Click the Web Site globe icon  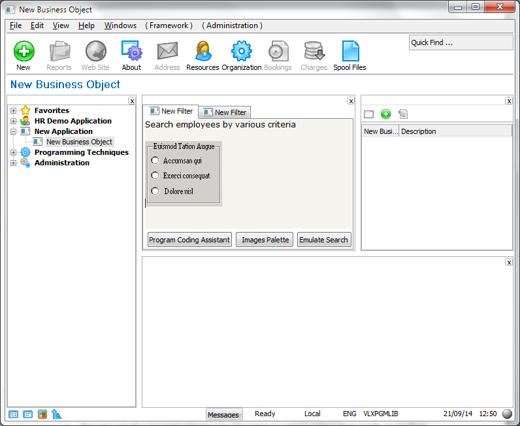pos(96,52)
